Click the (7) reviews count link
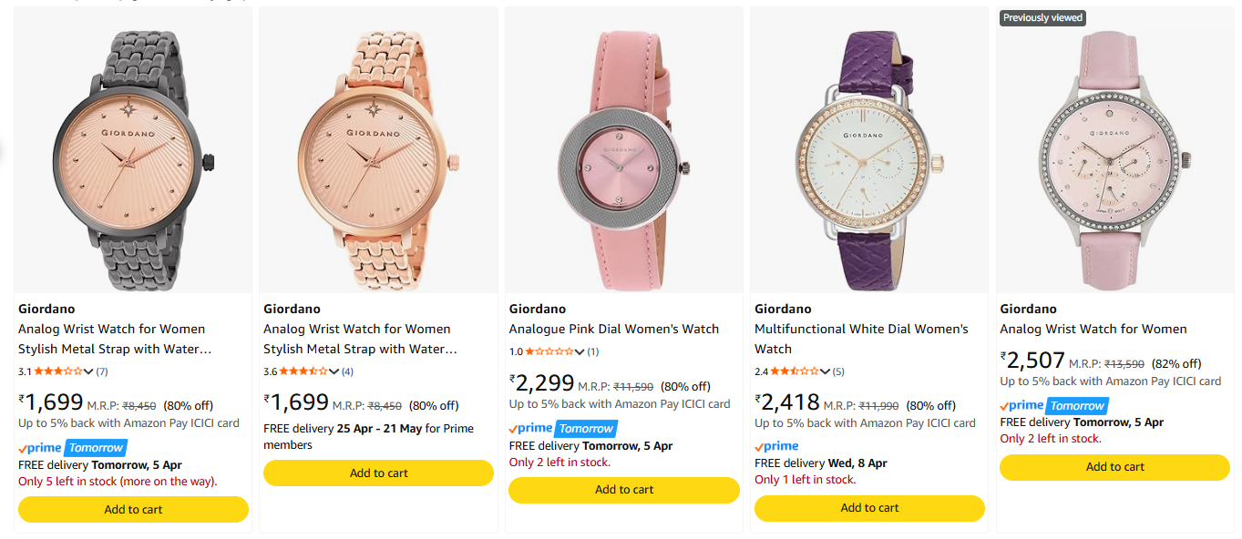 pyautogui.click(x=102, y=371)
